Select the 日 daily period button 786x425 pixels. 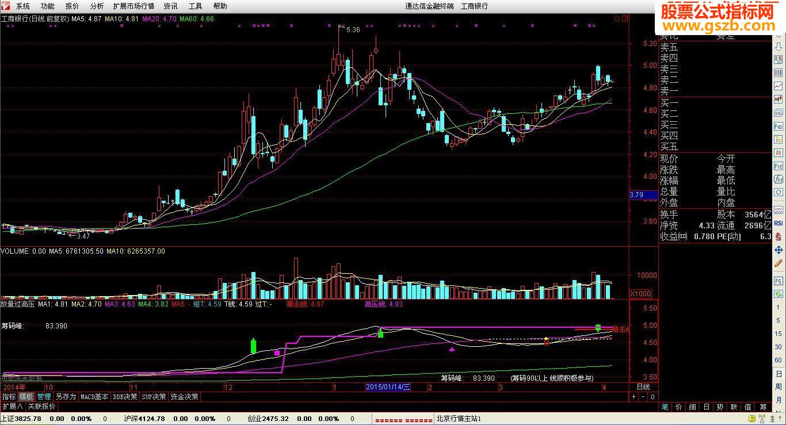click(779, 374)
